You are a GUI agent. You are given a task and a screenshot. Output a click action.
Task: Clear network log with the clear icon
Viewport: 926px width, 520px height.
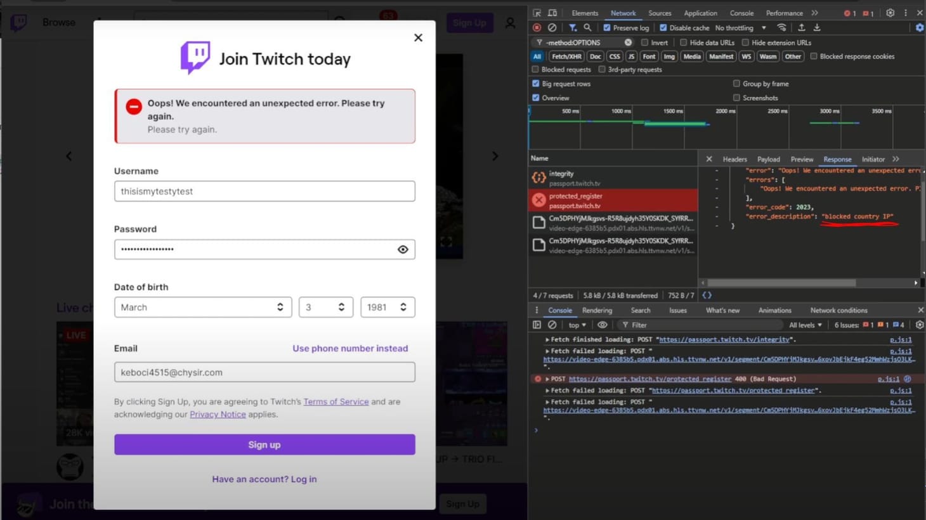click(552, 27)
